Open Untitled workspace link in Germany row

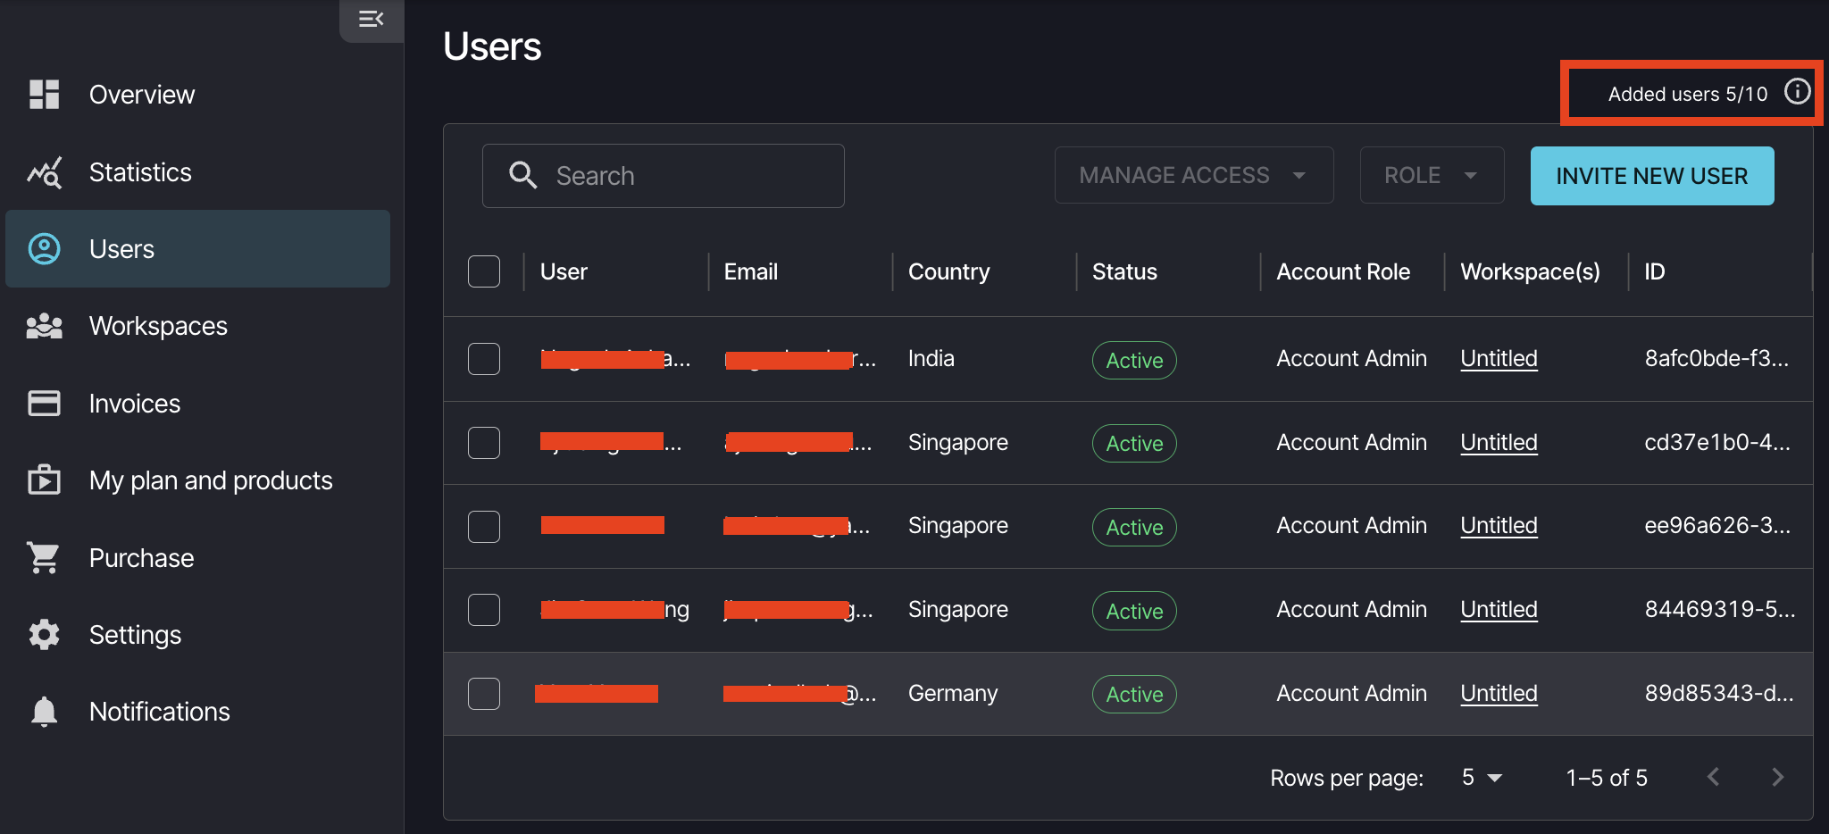tap(1499, 694)
